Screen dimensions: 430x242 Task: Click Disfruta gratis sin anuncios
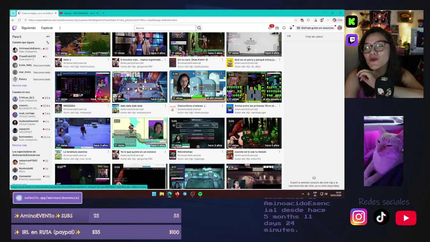tap(315, 28)
